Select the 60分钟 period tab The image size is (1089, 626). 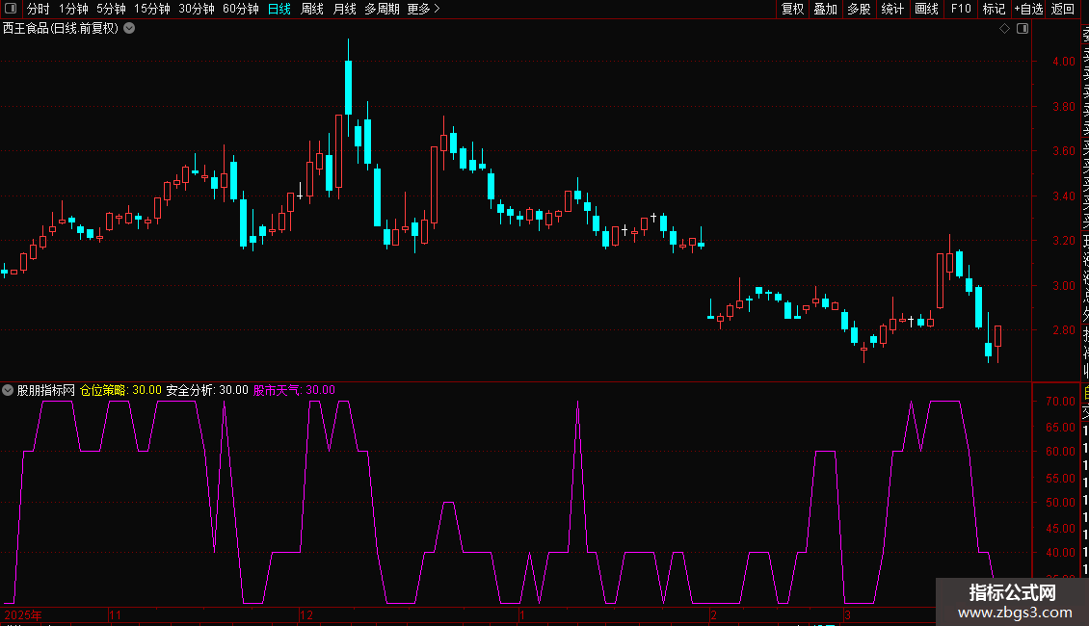click(x=241, y=9)
